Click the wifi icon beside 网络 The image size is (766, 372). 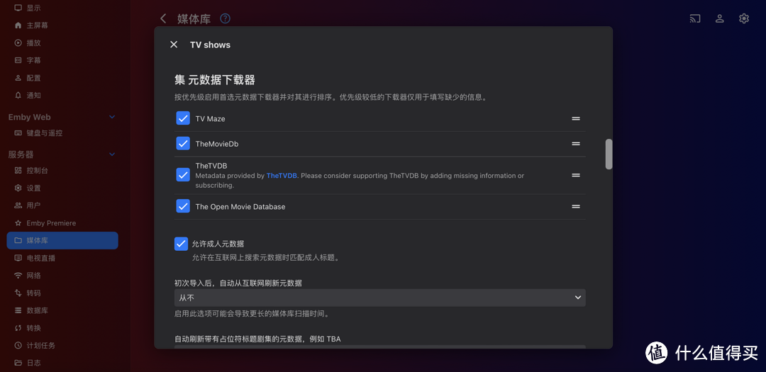coord(18,276)
